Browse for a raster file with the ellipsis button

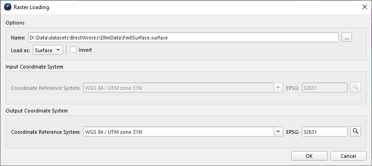(347, 37)
